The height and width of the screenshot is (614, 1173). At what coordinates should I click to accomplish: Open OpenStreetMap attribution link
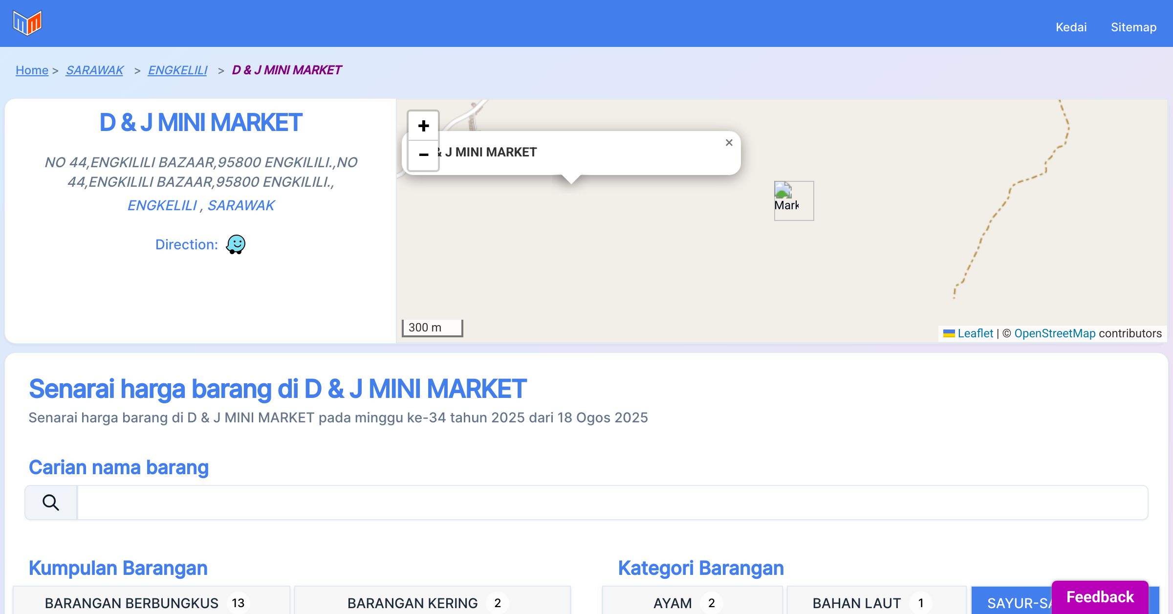(x=1055, y=333)
